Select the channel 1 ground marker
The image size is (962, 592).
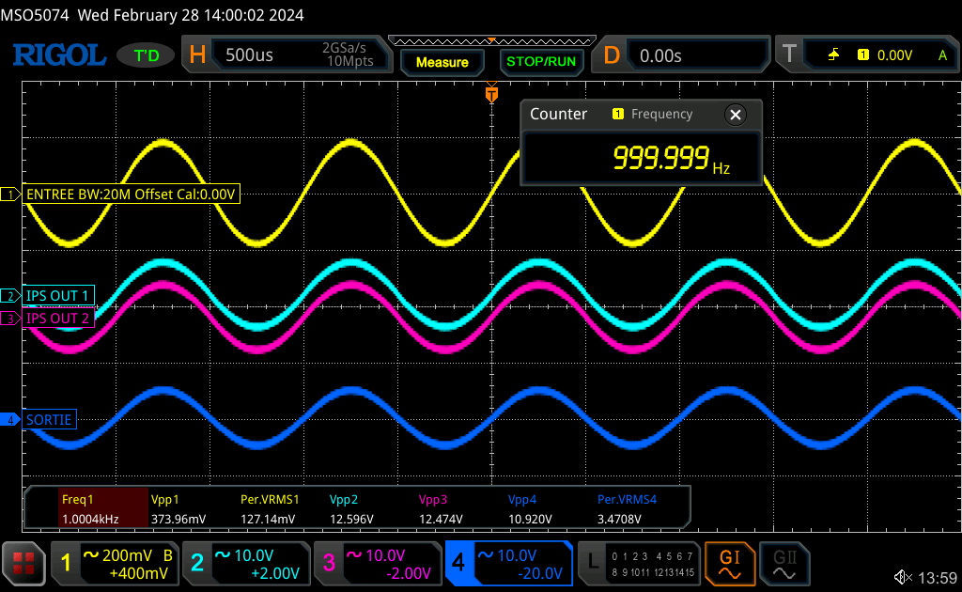[9, 195]
